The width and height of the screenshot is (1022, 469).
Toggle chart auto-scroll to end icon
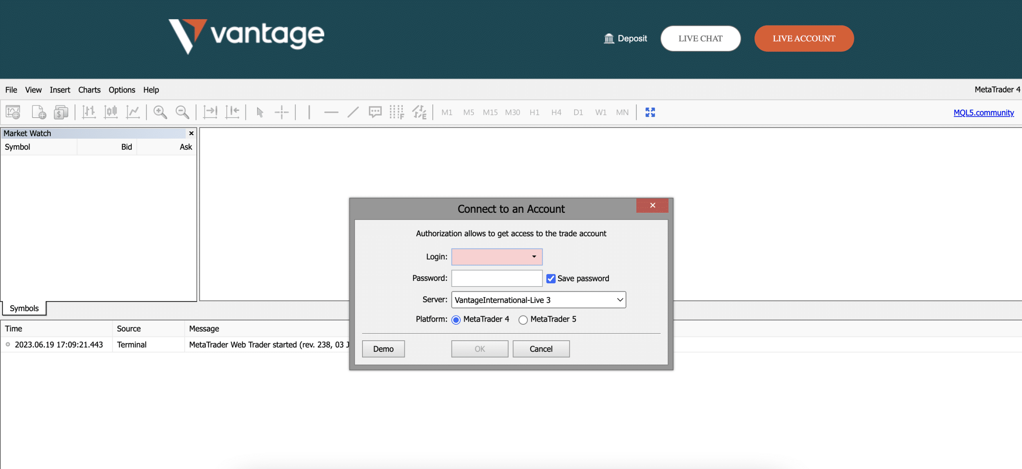click(210, 112)
